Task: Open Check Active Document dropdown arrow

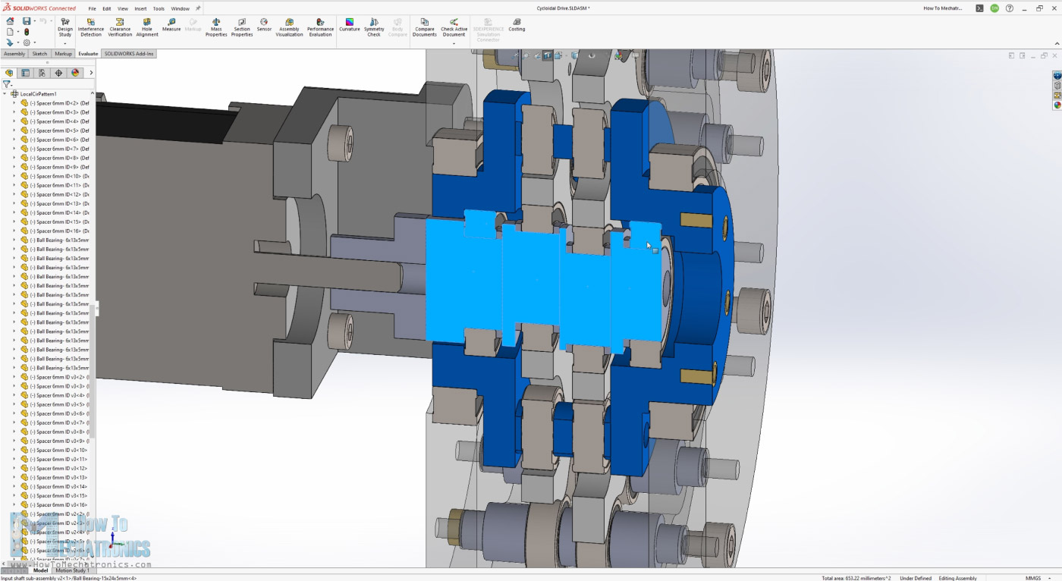Action: tap(454, 43)
